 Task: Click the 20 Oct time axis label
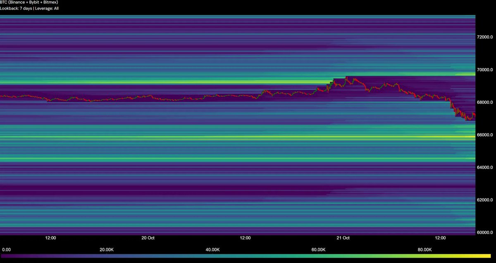coord(148,238)
